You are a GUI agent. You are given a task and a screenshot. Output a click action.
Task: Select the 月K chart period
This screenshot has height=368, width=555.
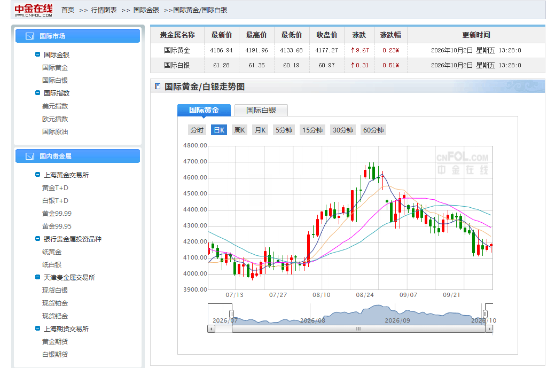(261, 130)
